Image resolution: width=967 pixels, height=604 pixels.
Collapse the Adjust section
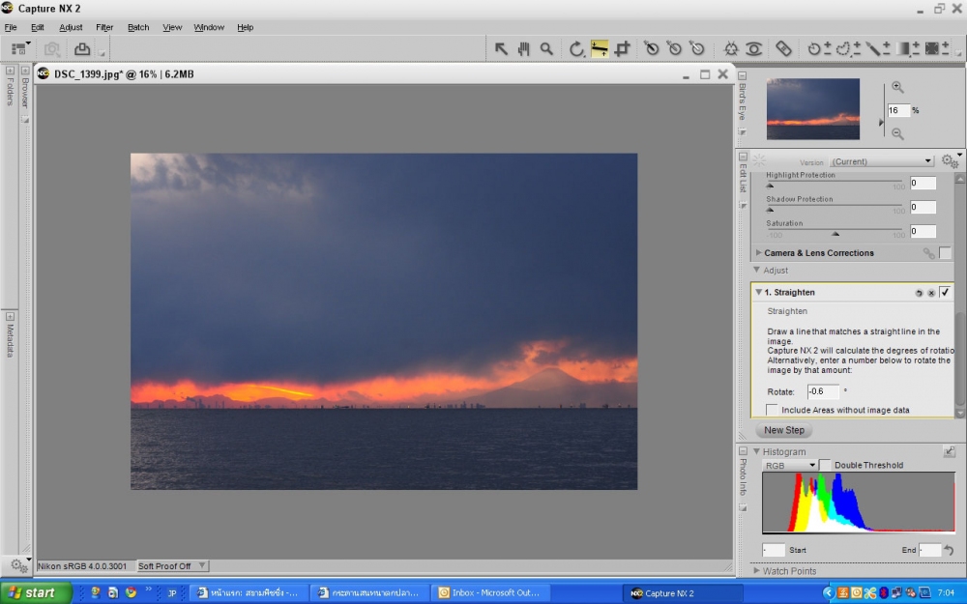(757, 270)
